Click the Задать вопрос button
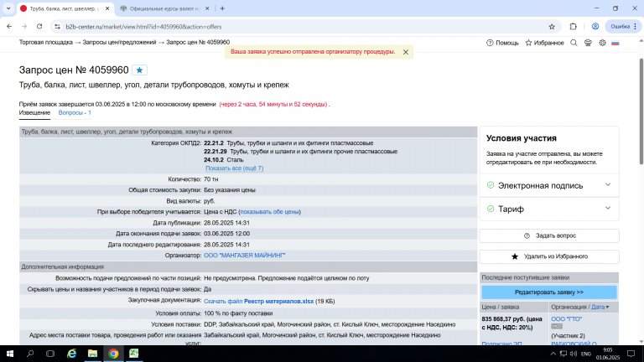Image resolution: width=644 pixels, height=362 pixels. [549, 236]
